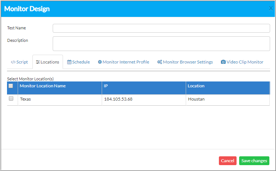This screenshot has height=171, width=276.
Task: Select the Monitor Browser Settings tab
Action: click(185, 62)
